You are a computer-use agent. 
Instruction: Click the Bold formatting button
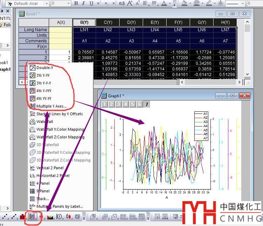click(76, 3)
